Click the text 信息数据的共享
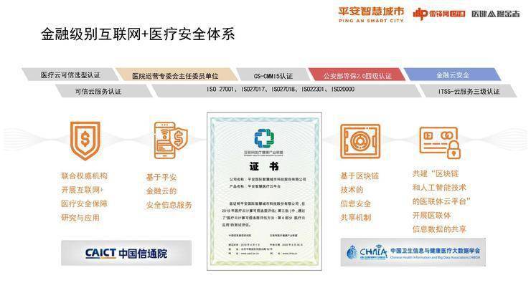 tap(439, 229)
